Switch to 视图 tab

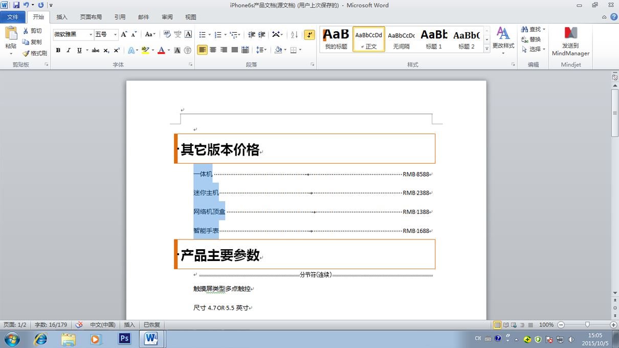[191, 17]
